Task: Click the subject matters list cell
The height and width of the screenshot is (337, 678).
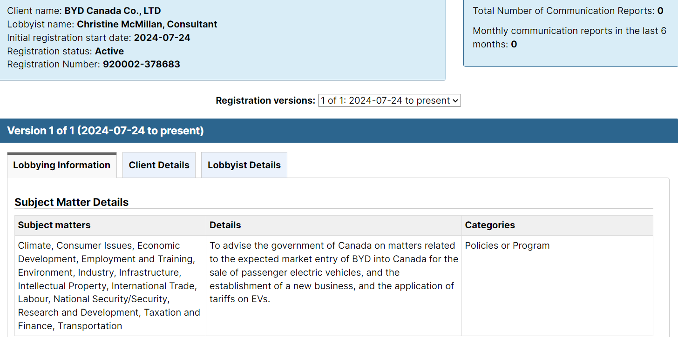Action: (109, 285)
